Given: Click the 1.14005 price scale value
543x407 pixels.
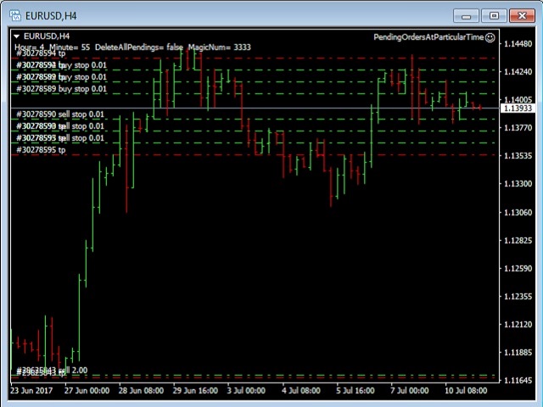Looking at the screenshot, I should [x=518, y=100].
